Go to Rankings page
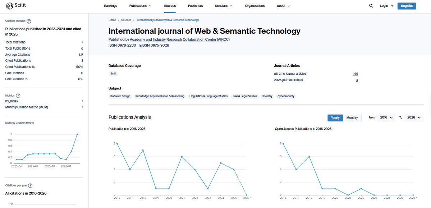This screenshot has width=431, height=208. coord(110,6)
